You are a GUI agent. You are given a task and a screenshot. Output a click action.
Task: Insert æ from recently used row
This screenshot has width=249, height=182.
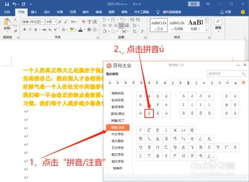point(165,82)
